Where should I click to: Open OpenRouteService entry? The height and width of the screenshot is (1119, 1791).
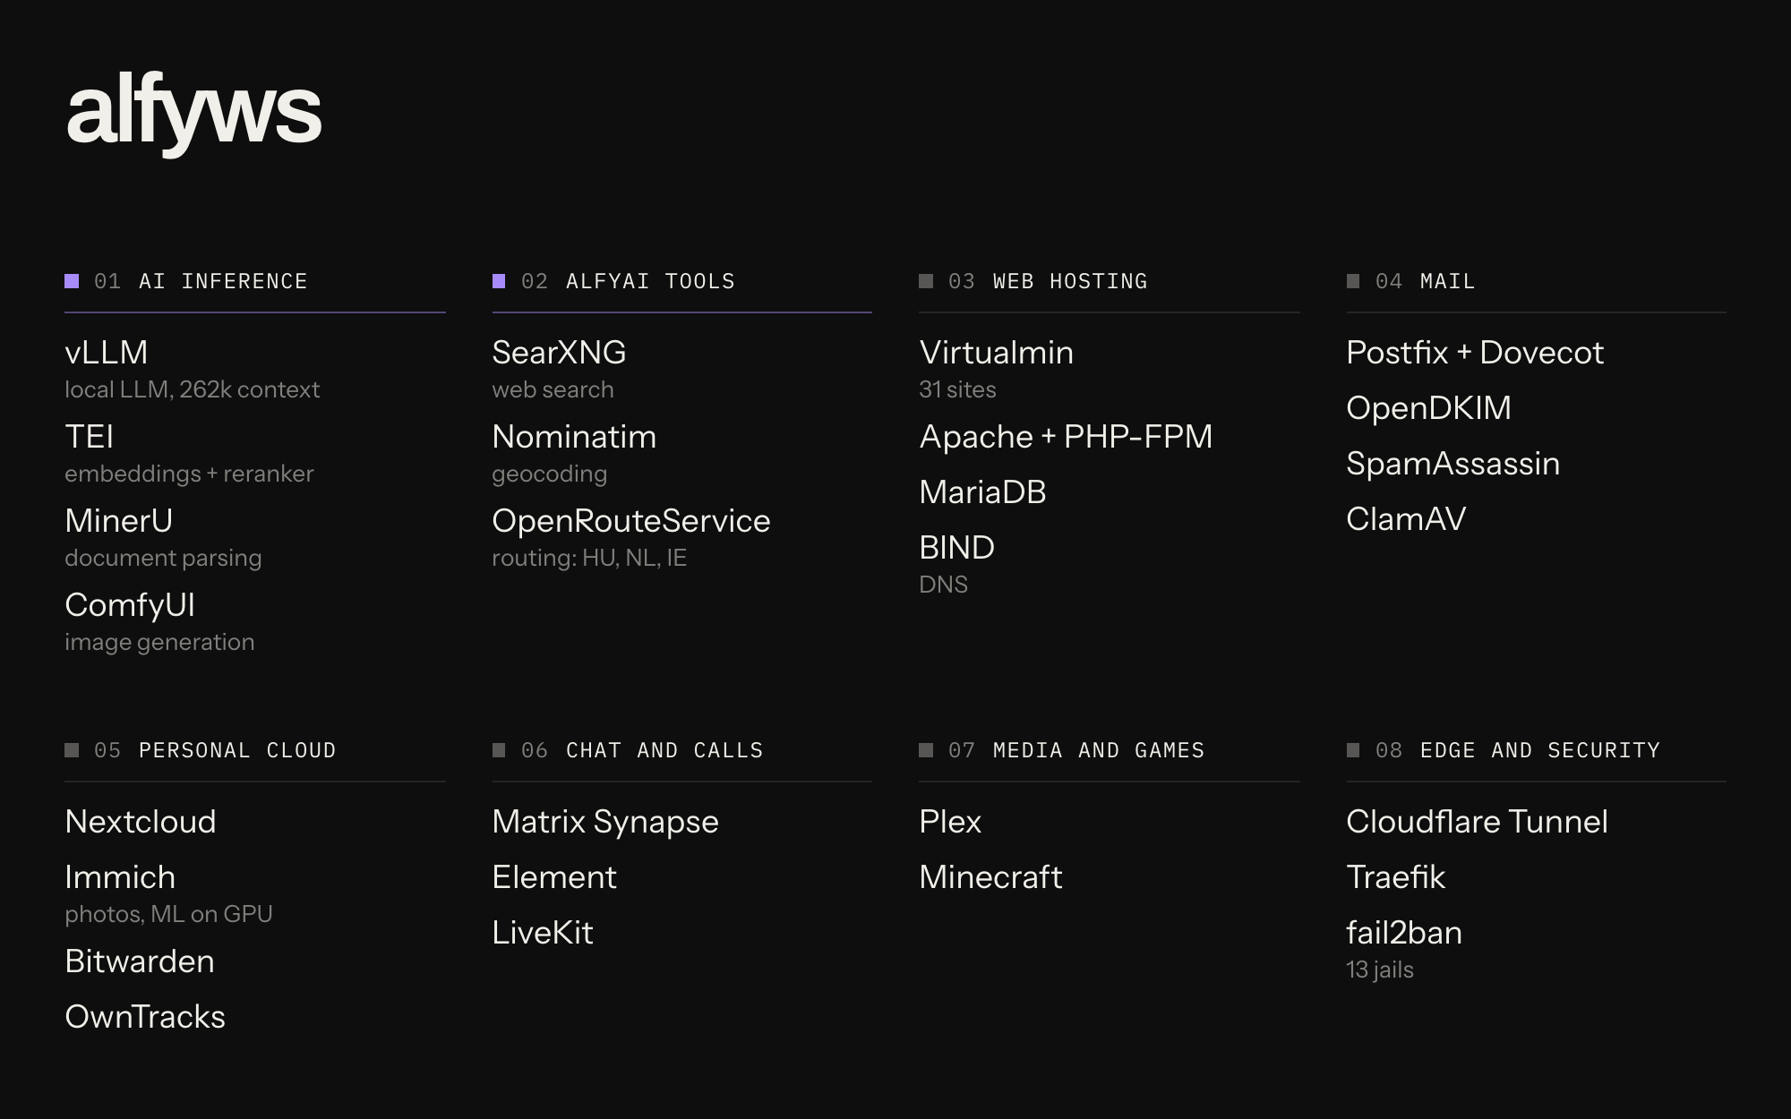coord(631,521)
